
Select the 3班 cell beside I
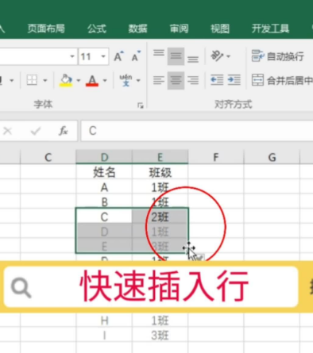(160, 336)
